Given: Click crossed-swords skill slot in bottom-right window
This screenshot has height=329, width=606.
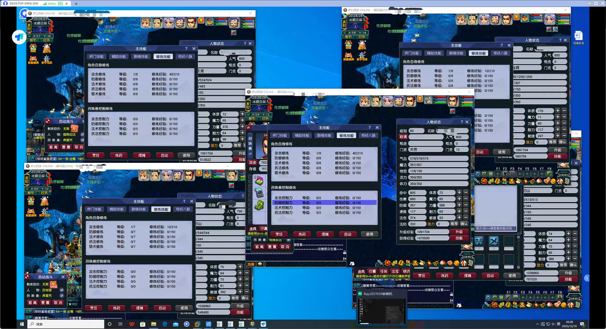Looking at the screenshot, I should point(493,241).
